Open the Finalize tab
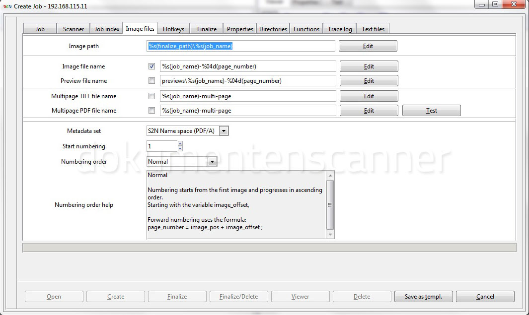The image size is (529, 315). [207, 29]
